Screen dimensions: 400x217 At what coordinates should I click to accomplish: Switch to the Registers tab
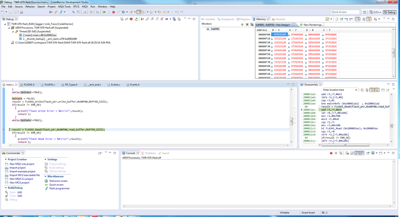tap(245, 19)
